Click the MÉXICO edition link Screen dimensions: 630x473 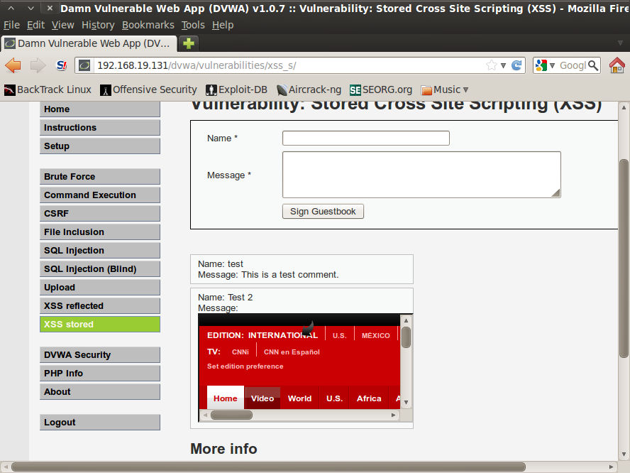pos(376,335)
